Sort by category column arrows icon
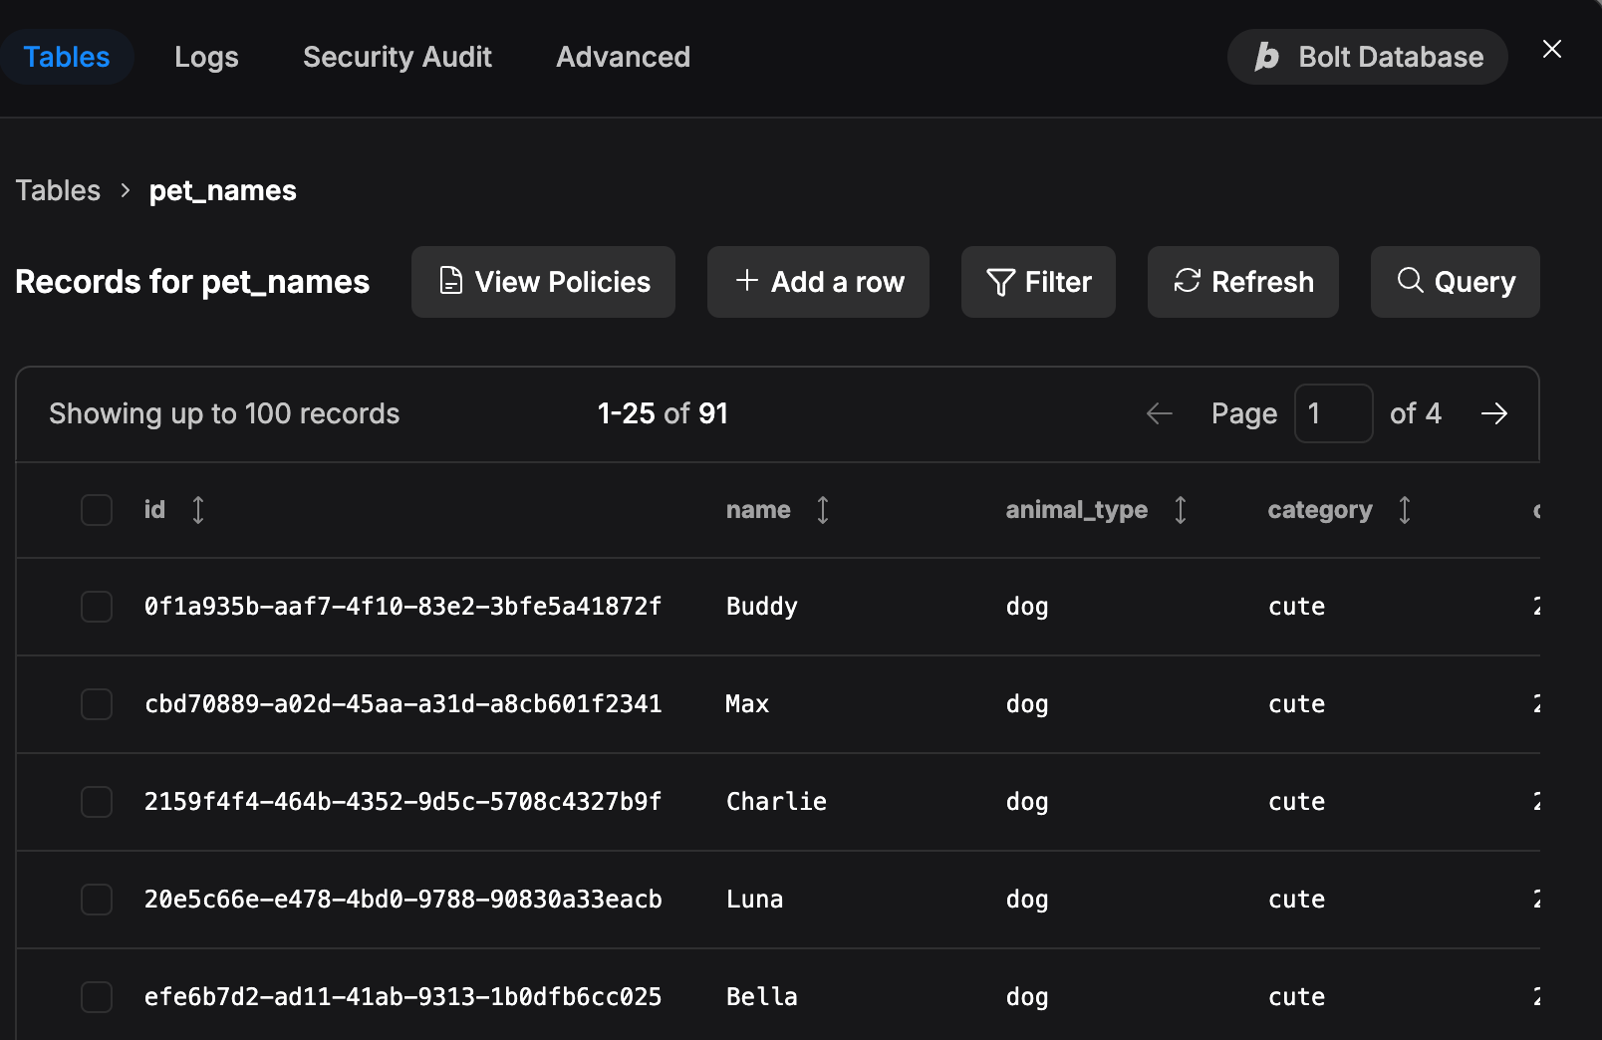The height and width of the screenshot is (1040, 1602). (1405, 510)
